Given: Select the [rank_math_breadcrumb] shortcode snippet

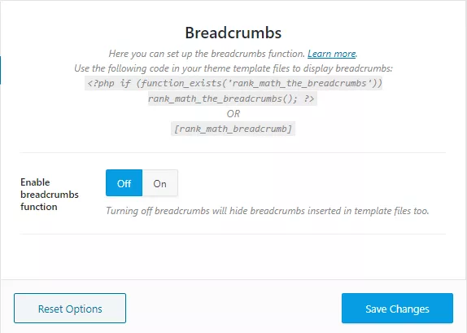Looking at the screenshot, I should (233, 129).
